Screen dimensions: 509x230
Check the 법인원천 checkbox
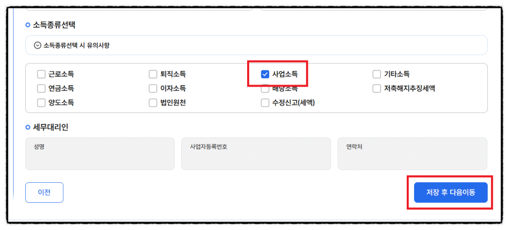coord(153,103)
